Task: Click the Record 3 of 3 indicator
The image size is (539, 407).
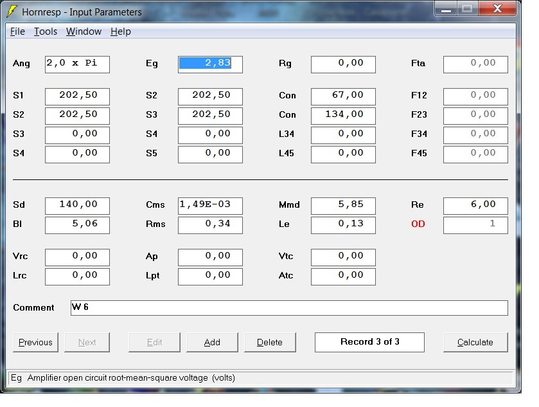Action: tap(369, 342)
